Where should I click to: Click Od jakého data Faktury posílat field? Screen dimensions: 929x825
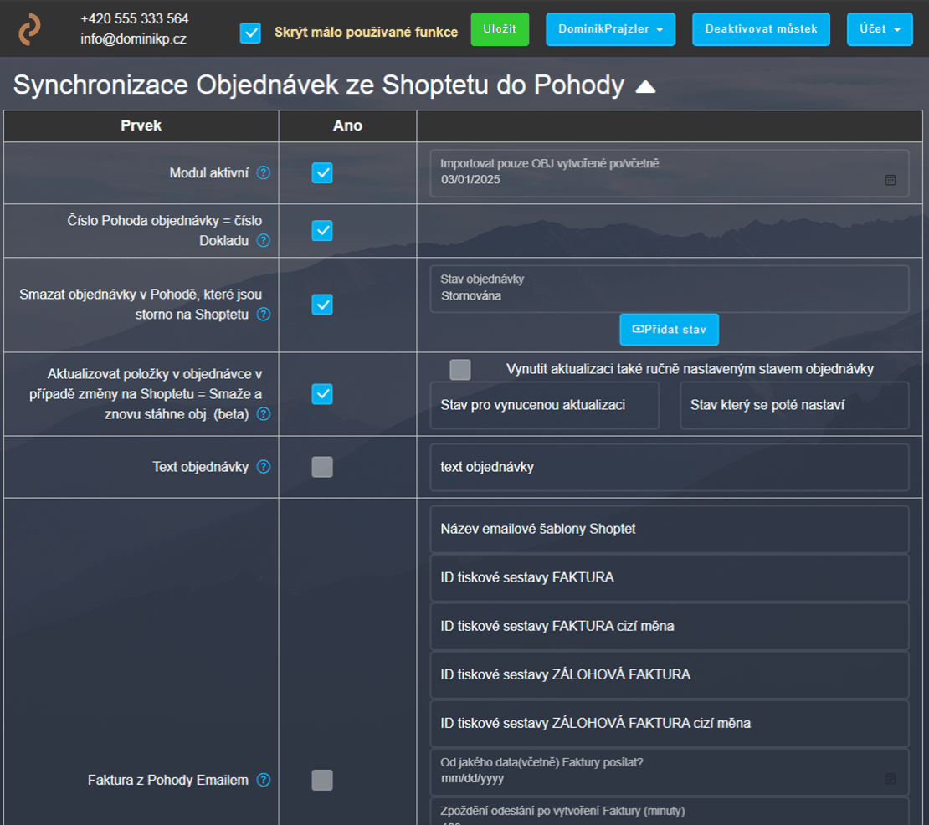(x=670, y=771)
